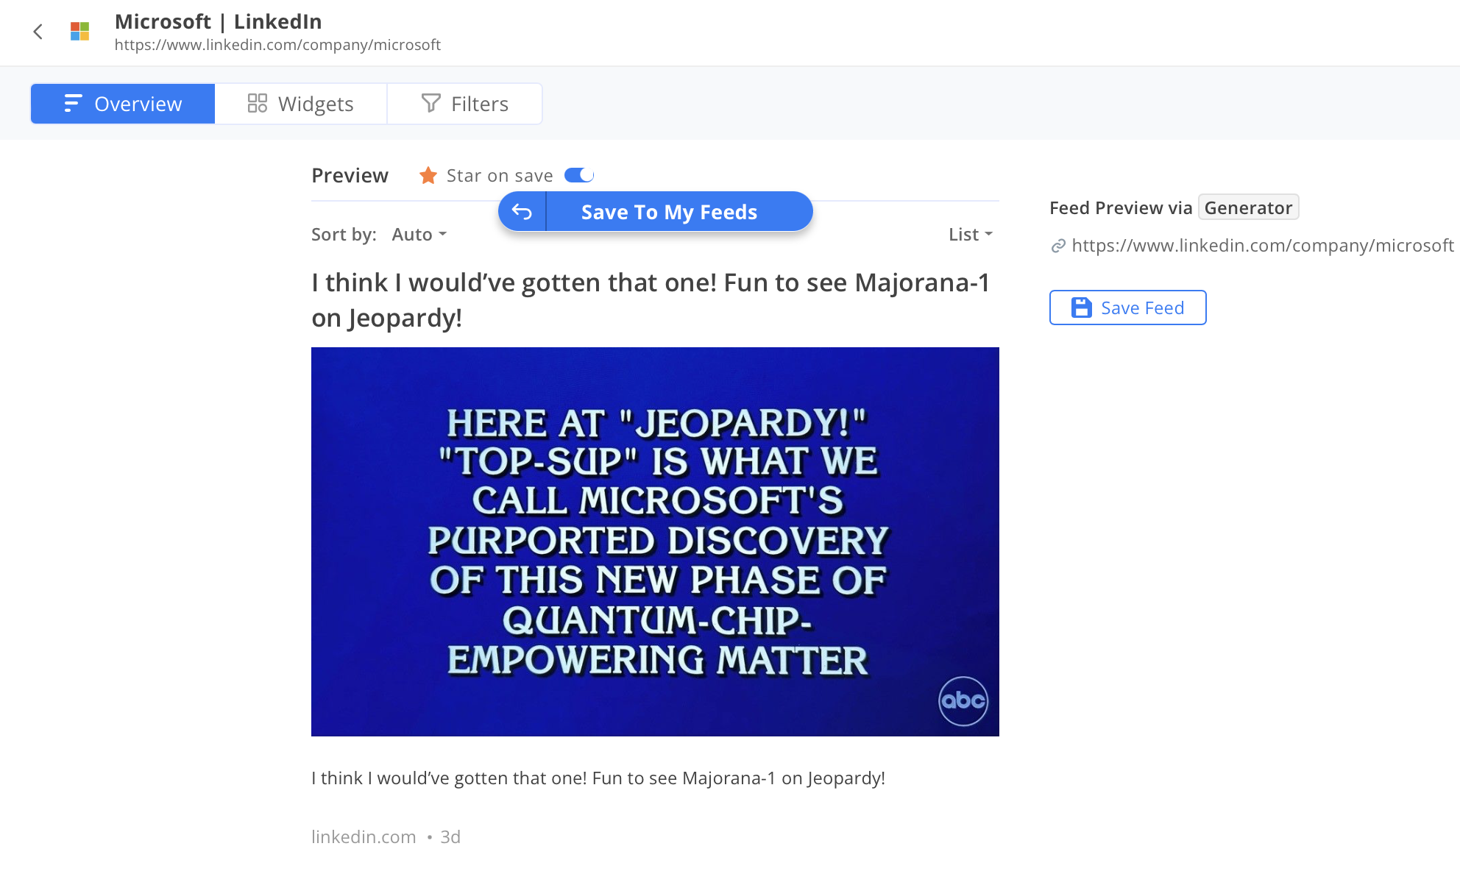The height and width of the screenshot is (874, 1460).
Task: Open the List view dropdown
Action: click(x=971, y=234)
